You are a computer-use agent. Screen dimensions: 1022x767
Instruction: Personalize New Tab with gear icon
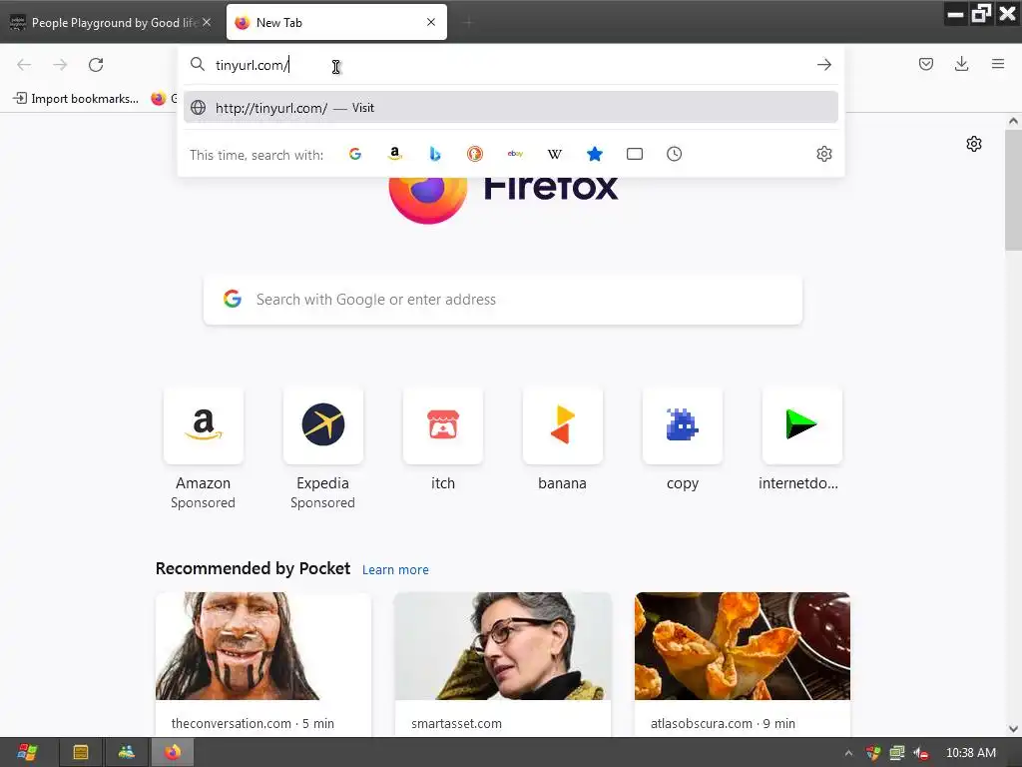(x=974, y=144)
